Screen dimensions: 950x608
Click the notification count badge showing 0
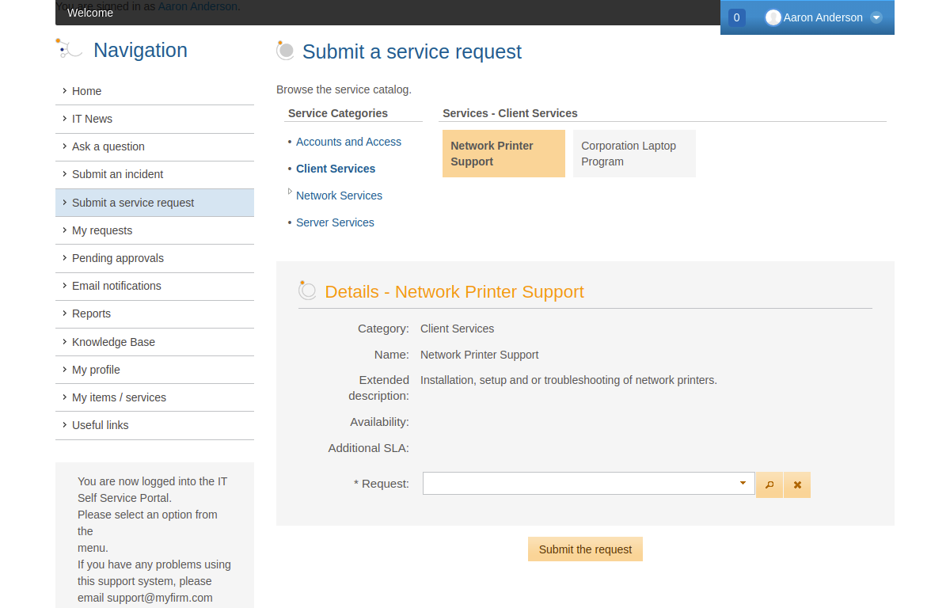[x=736, y=17]
